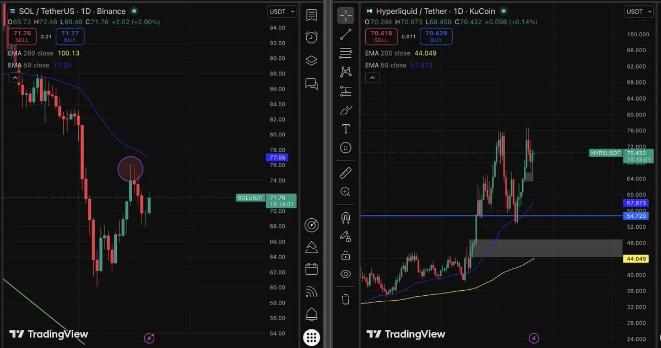This screenshot has width=661, height=348.
Task: Toggle lock all drawings padlock
Action: 345,255
